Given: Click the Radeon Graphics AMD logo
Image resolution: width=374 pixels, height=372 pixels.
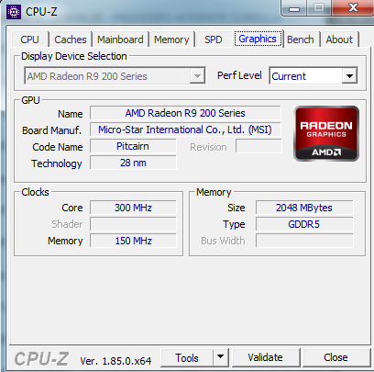Looking at the screenshot, I should [326, 133].
